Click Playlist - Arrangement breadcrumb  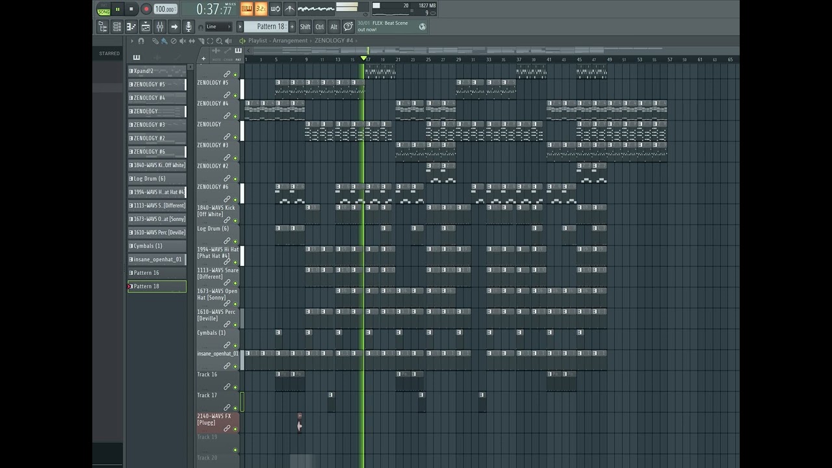[x=278, y=41]
